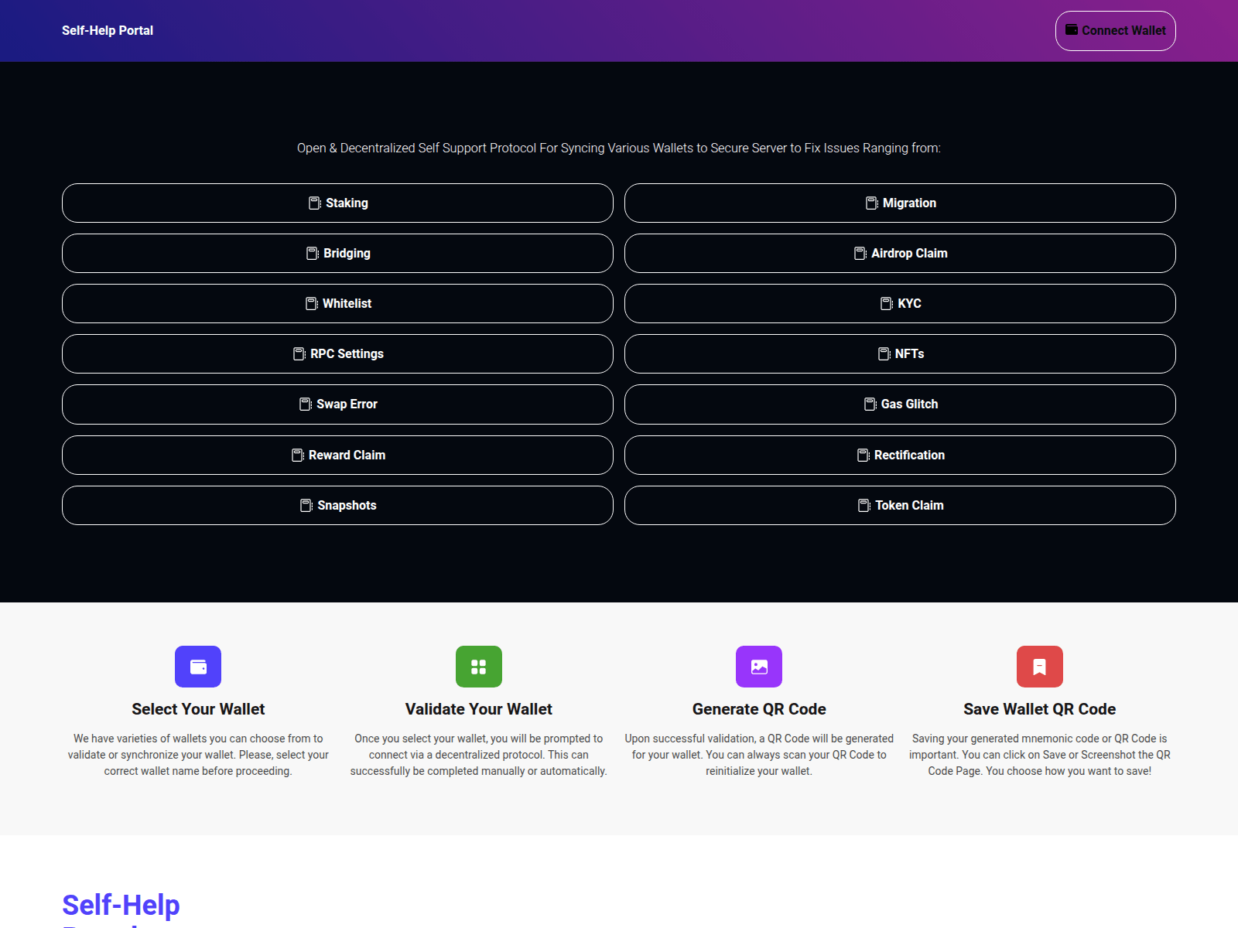Select the RPC Settings button
This screenshot has width=1238, height=928.
337,354
